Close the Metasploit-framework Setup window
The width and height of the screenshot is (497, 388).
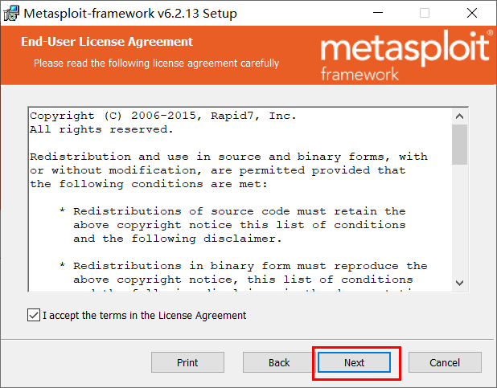tap(471, 13)
